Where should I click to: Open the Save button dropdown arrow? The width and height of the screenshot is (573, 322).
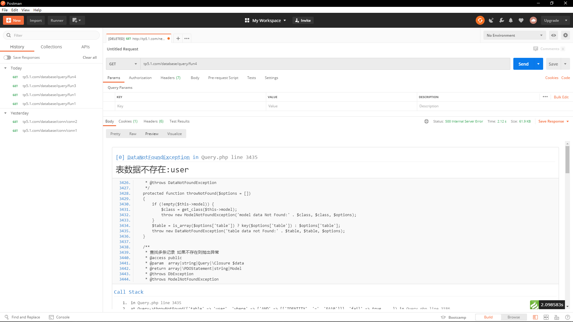click(565, 64)
